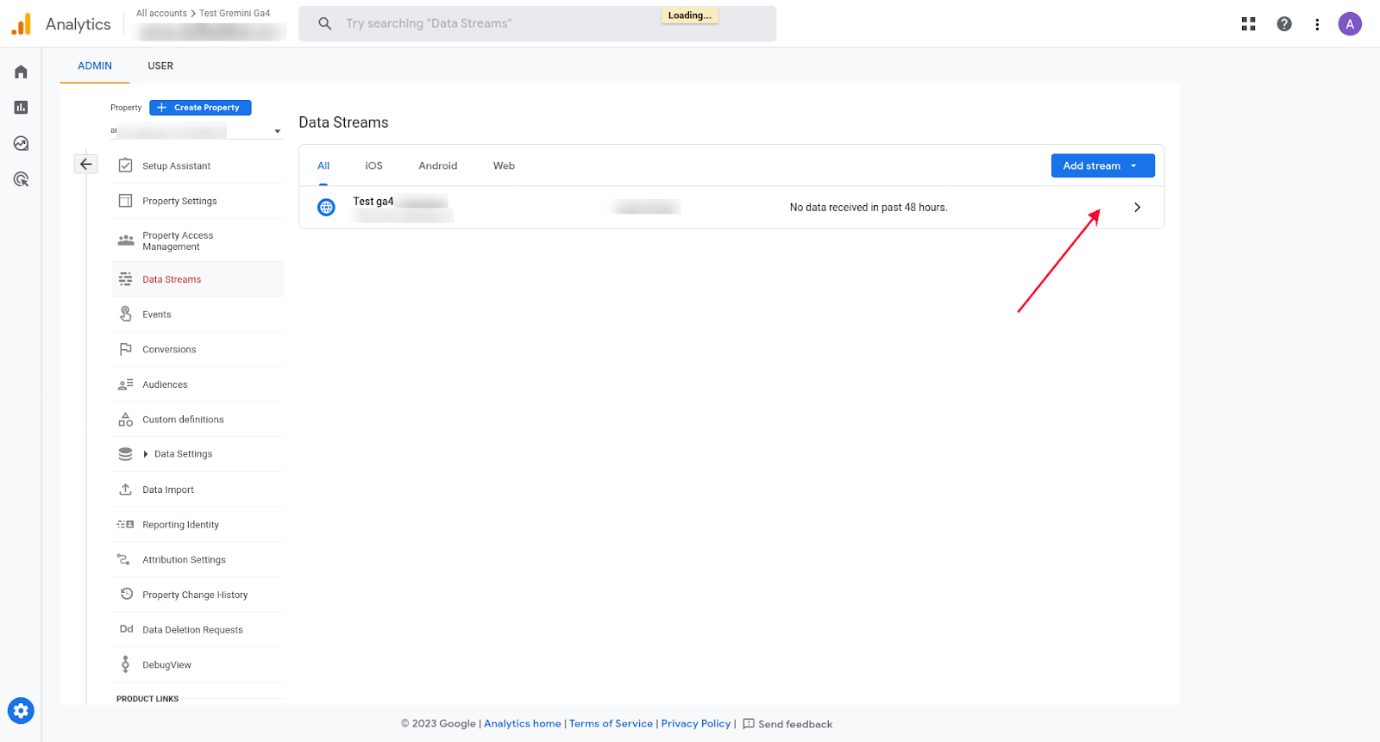Click All accounts breadcrumb

[161, 13]
